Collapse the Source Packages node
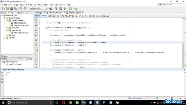The width and height of the screenshot is (186, 105). pos(4,18)
